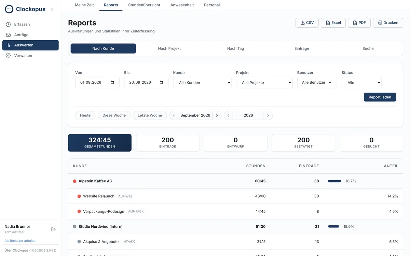Open Erfassen in the sidebar
This screenshot has width=410, height=256.
point(30,24)
